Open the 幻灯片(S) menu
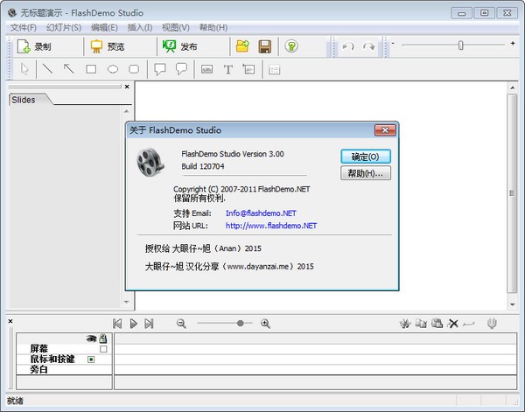 64,27
